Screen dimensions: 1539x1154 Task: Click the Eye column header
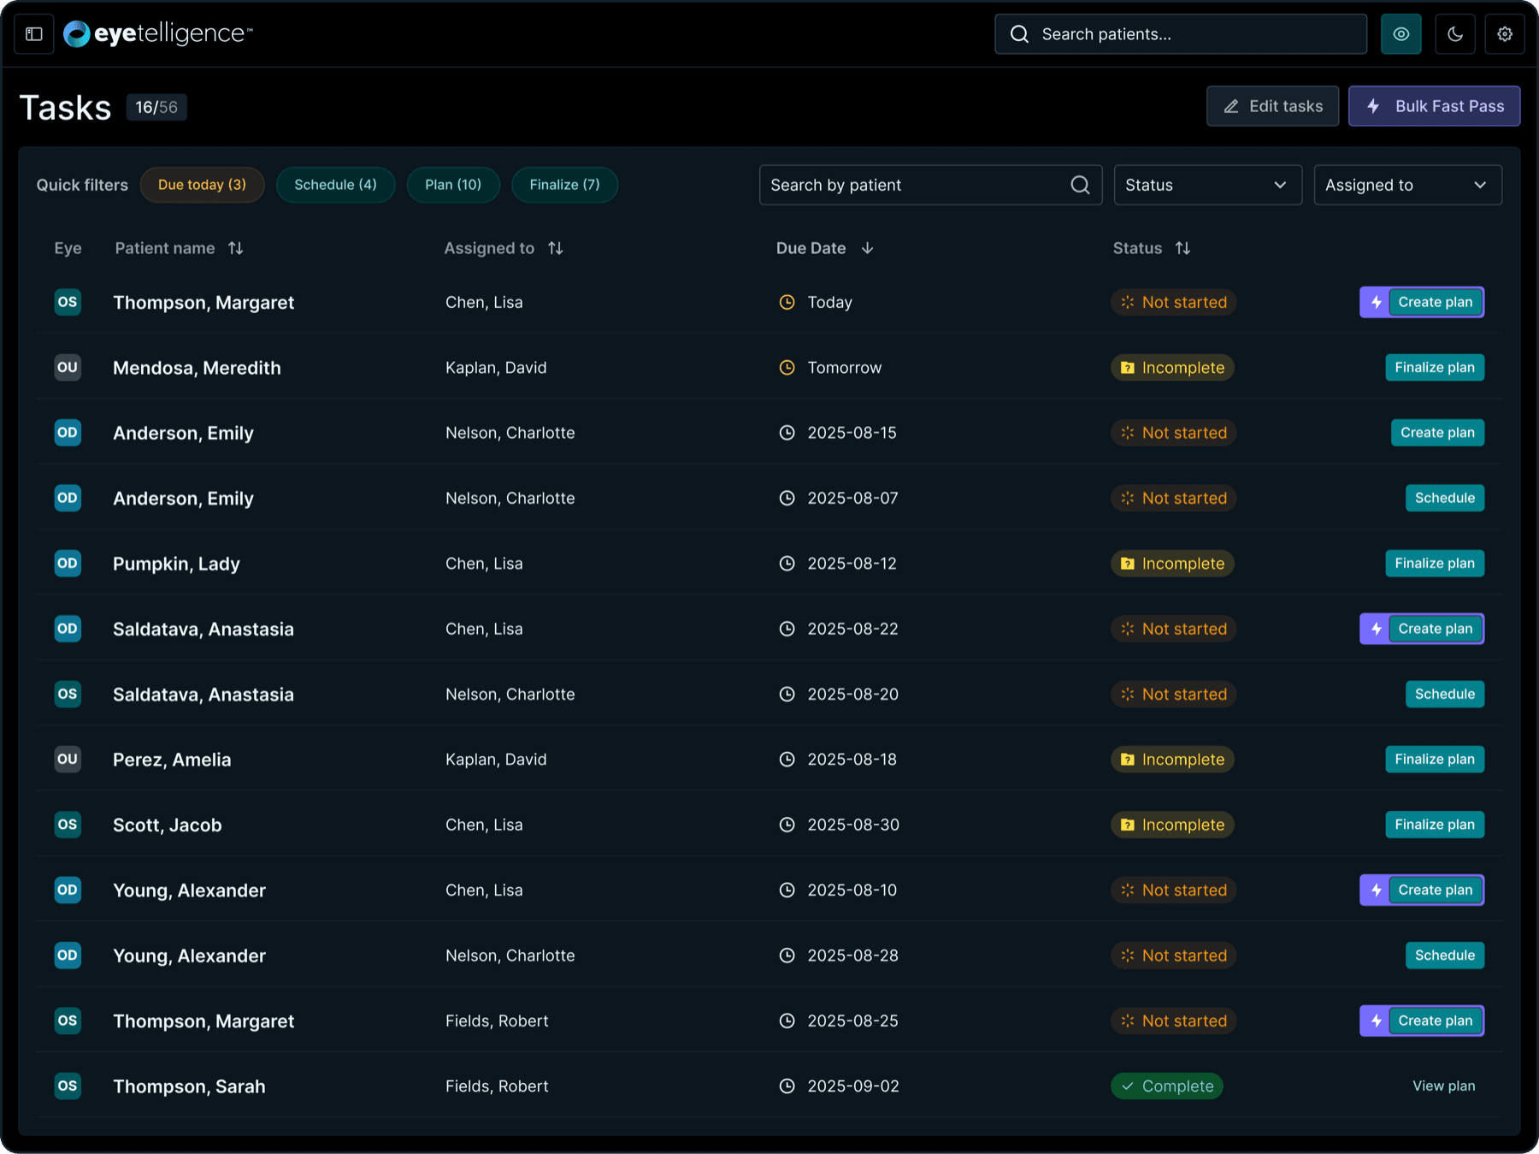pos(68,248)
